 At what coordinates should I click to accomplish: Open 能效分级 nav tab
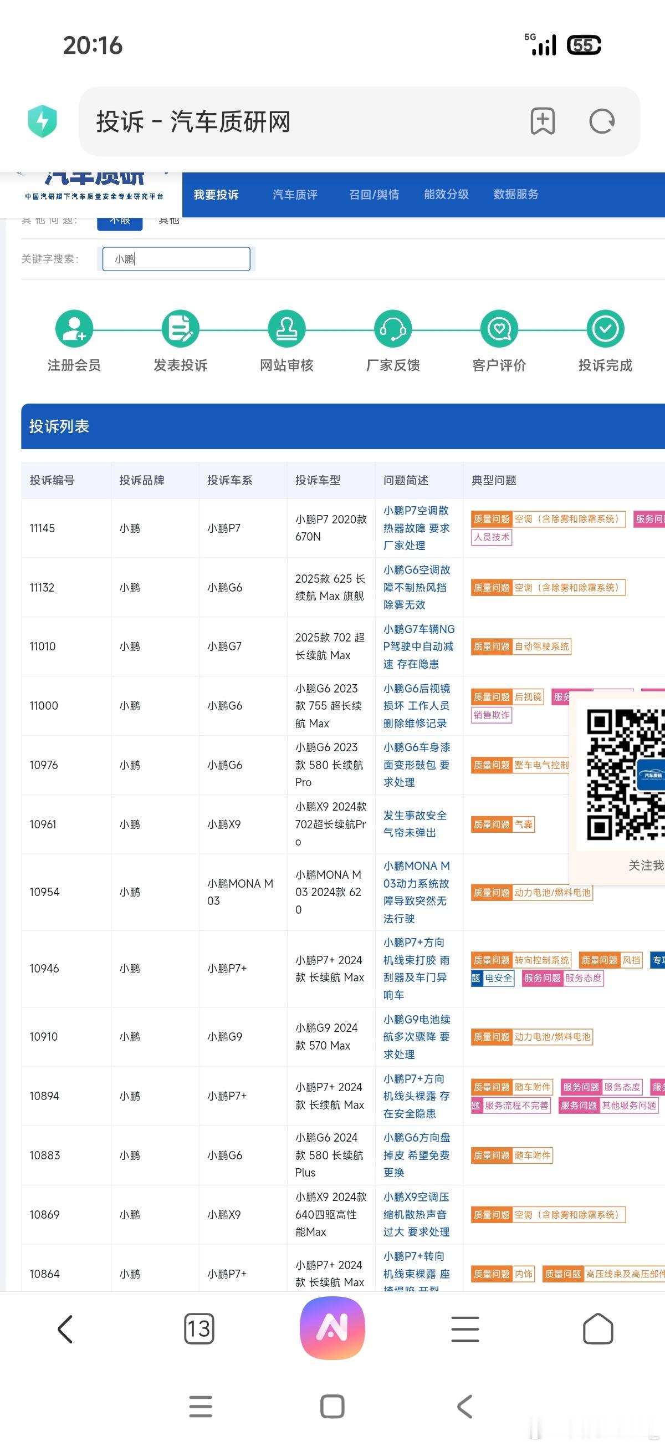click(x=447, y=195)
